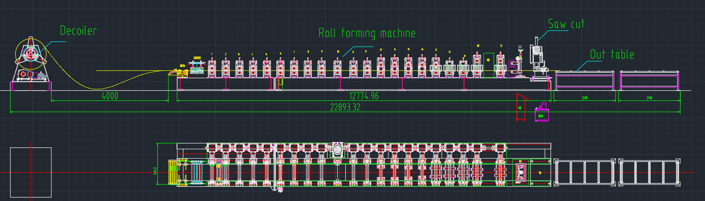Select the round gearbox motor in plan view
705x201 pixels.
[x=337, y=149]
